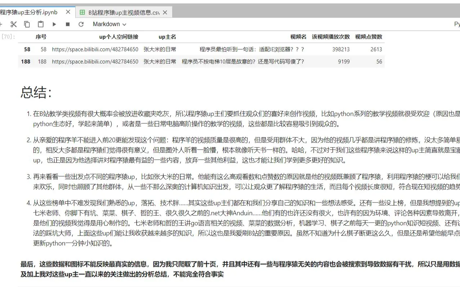Image resolution: width=460 pixels, height=287 pixels.
Task: Click the 视频点赞数 column header
Action: [x=369, y=37]
